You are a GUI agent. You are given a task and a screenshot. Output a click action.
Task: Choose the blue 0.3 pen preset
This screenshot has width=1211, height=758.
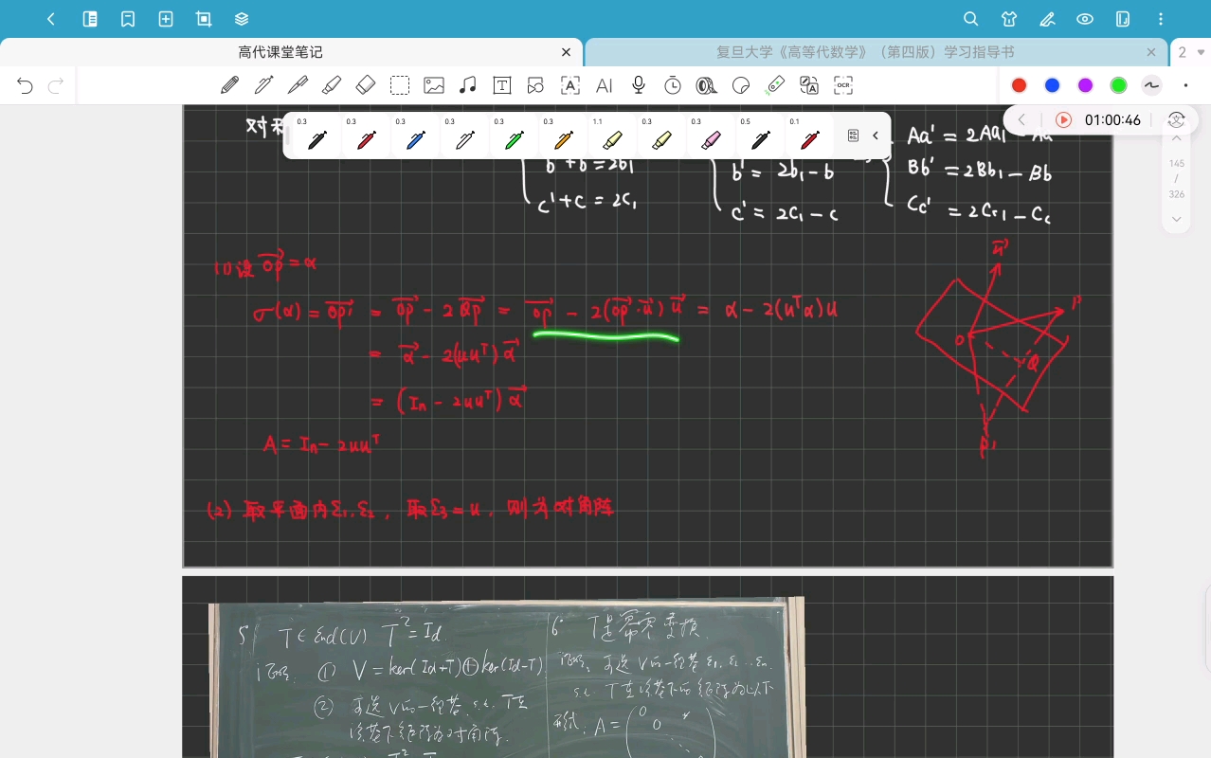click(415, 136)
